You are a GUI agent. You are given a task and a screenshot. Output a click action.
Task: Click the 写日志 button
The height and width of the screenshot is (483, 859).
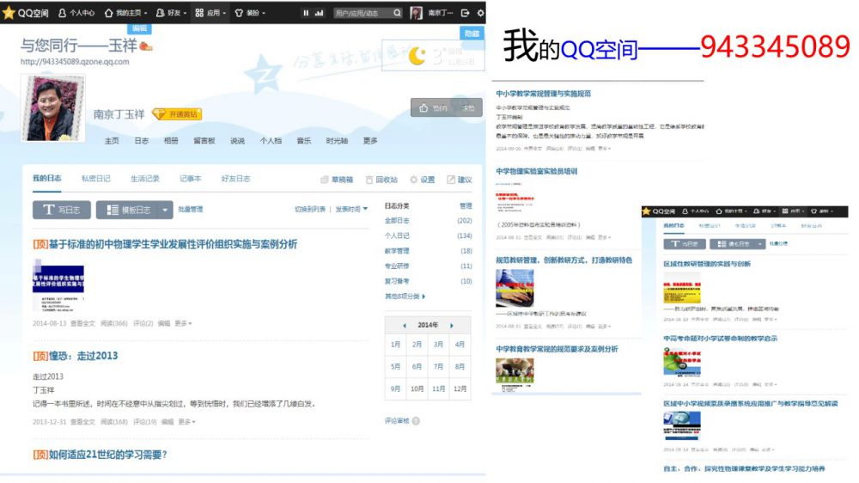61,210
